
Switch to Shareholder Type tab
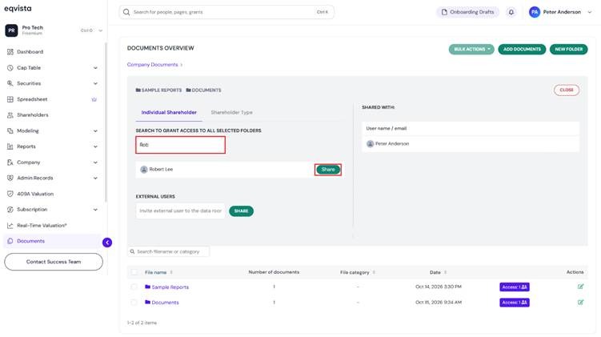[231, 112]
